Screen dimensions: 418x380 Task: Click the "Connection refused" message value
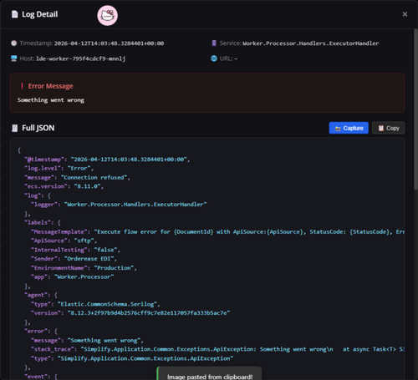(x=94, y=177)
